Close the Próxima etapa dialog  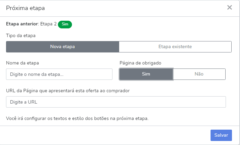(229, 7)
